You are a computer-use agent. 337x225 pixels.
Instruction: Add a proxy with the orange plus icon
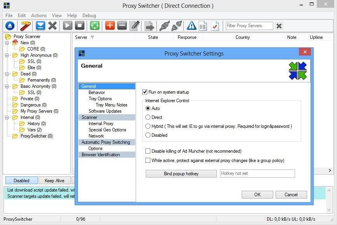point(110,26)
